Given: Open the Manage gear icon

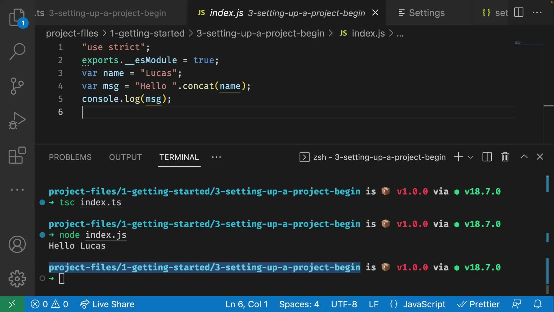Looking at the screenshot, I should coord(17,279).
